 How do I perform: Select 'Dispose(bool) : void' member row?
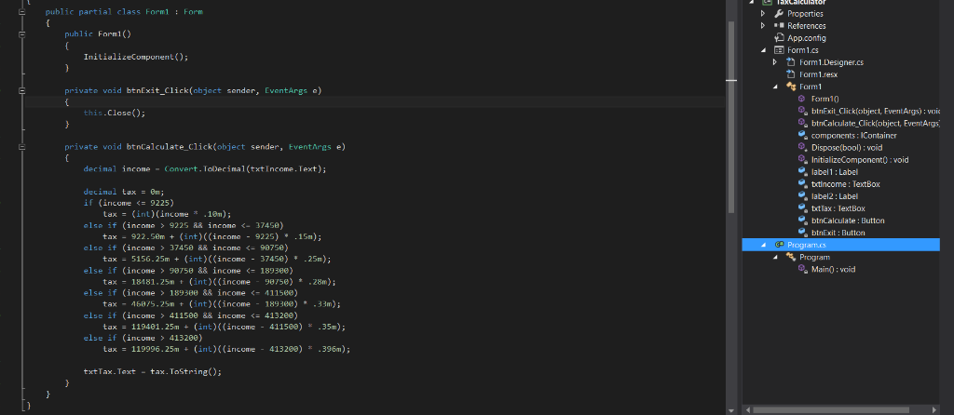pos(847,147)
